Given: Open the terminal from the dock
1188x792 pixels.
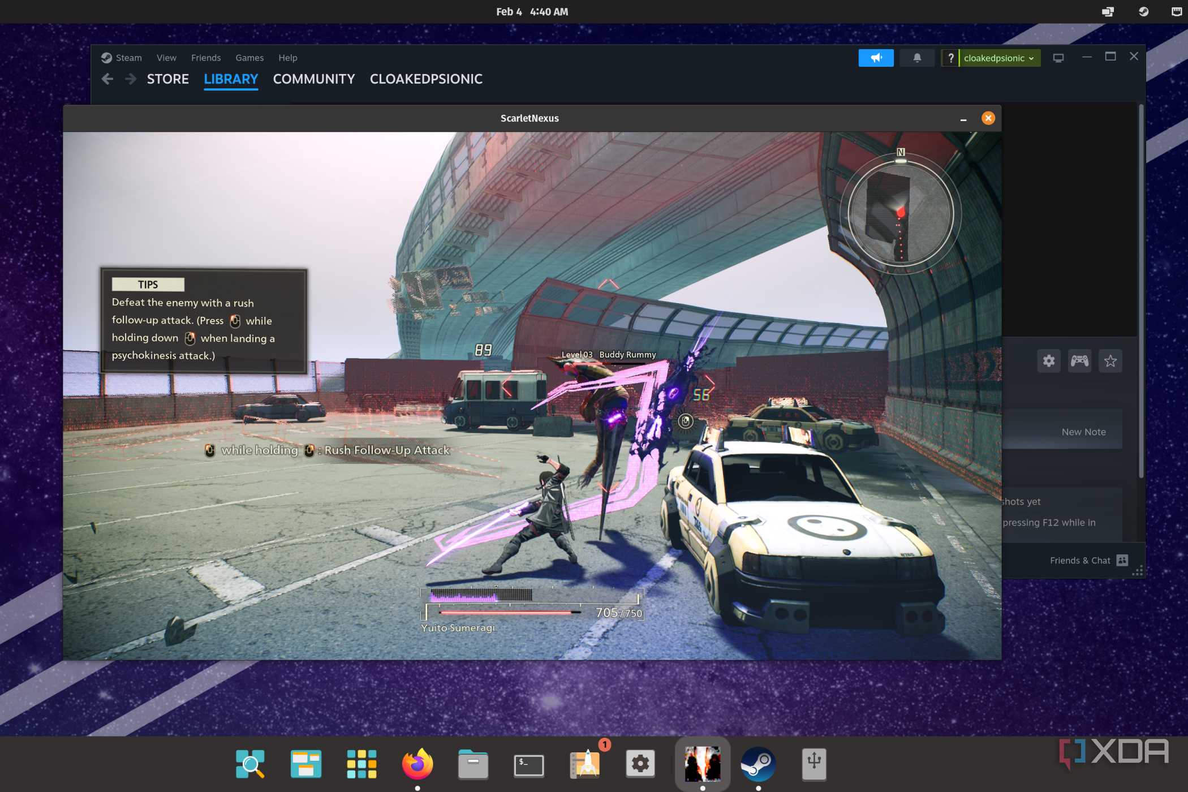Looking at the screenshot, I should pos(528,765).
